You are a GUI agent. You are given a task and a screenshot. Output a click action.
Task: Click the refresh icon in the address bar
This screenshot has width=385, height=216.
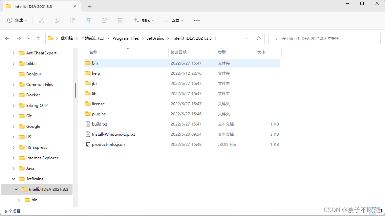259,38
